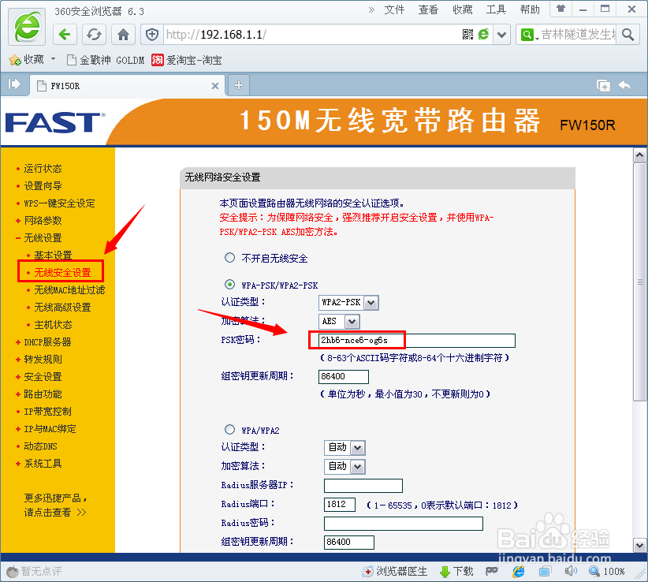Click the 爱淘宝-淘宝 bookmark icon
Screen dimensions: 648x582
pyautogui.click(x=157, y=60)
